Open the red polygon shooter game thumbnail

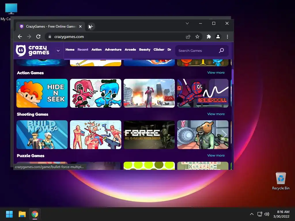coord(96,135)
